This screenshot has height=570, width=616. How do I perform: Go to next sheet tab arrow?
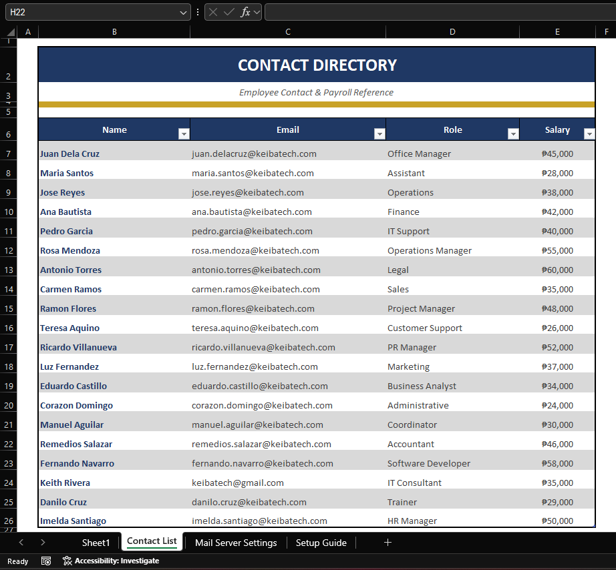point(43,543)
